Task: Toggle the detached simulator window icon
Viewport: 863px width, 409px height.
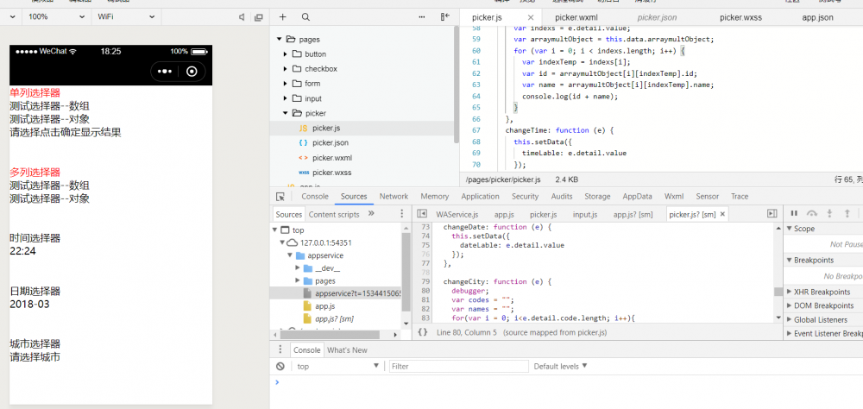Action: click(x=259, y=16)
